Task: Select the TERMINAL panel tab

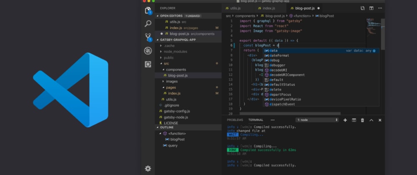Action: (256, 120)
